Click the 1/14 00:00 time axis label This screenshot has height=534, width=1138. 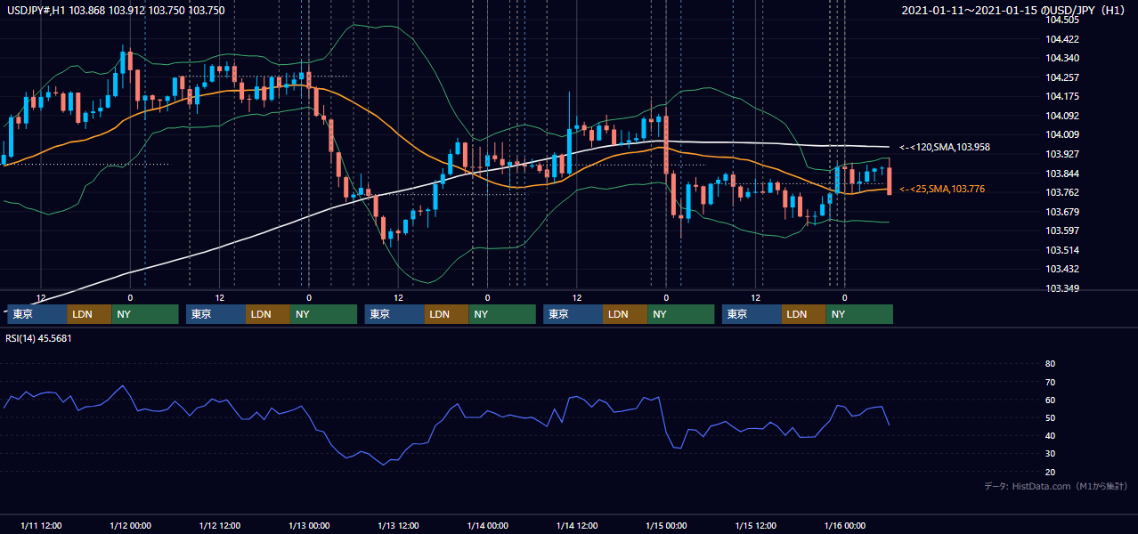tap(488, 525)
